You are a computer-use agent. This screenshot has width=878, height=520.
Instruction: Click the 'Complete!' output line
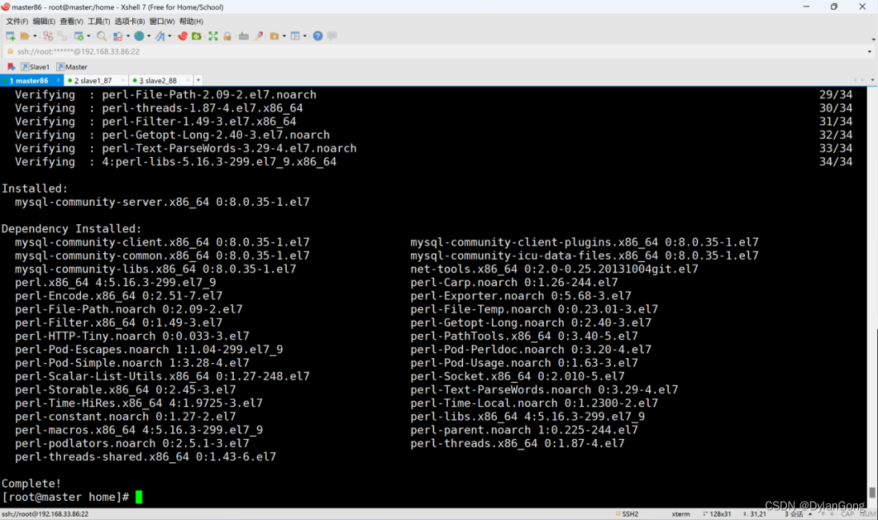[31, 484]
